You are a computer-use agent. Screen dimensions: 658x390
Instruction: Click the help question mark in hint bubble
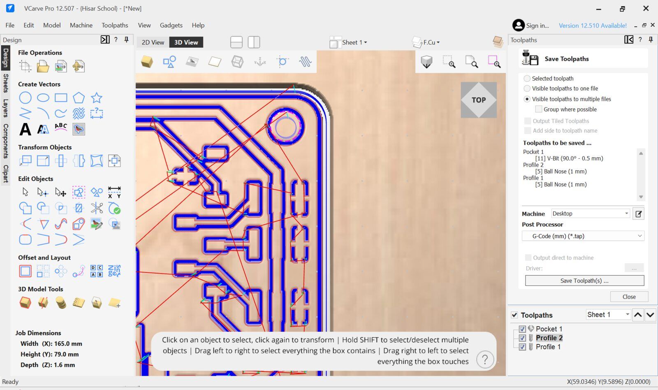click(x=485, y=360)
